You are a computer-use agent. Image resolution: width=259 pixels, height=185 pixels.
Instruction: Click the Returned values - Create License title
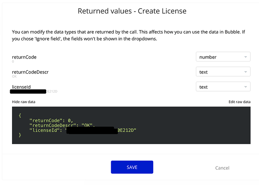click(132, 11)
